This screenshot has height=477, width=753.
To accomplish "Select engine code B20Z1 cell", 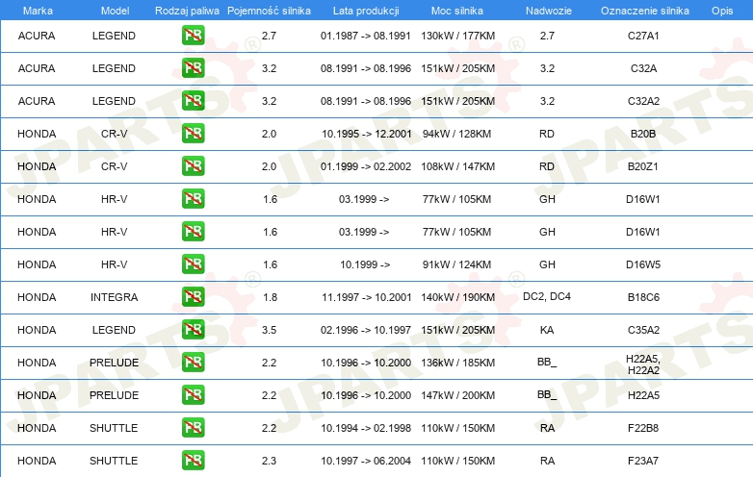I will point(642,166).
